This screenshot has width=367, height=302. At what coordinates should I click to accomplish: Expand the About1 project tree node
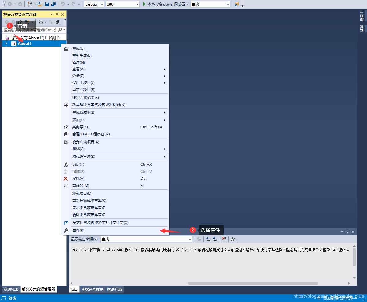6,43
